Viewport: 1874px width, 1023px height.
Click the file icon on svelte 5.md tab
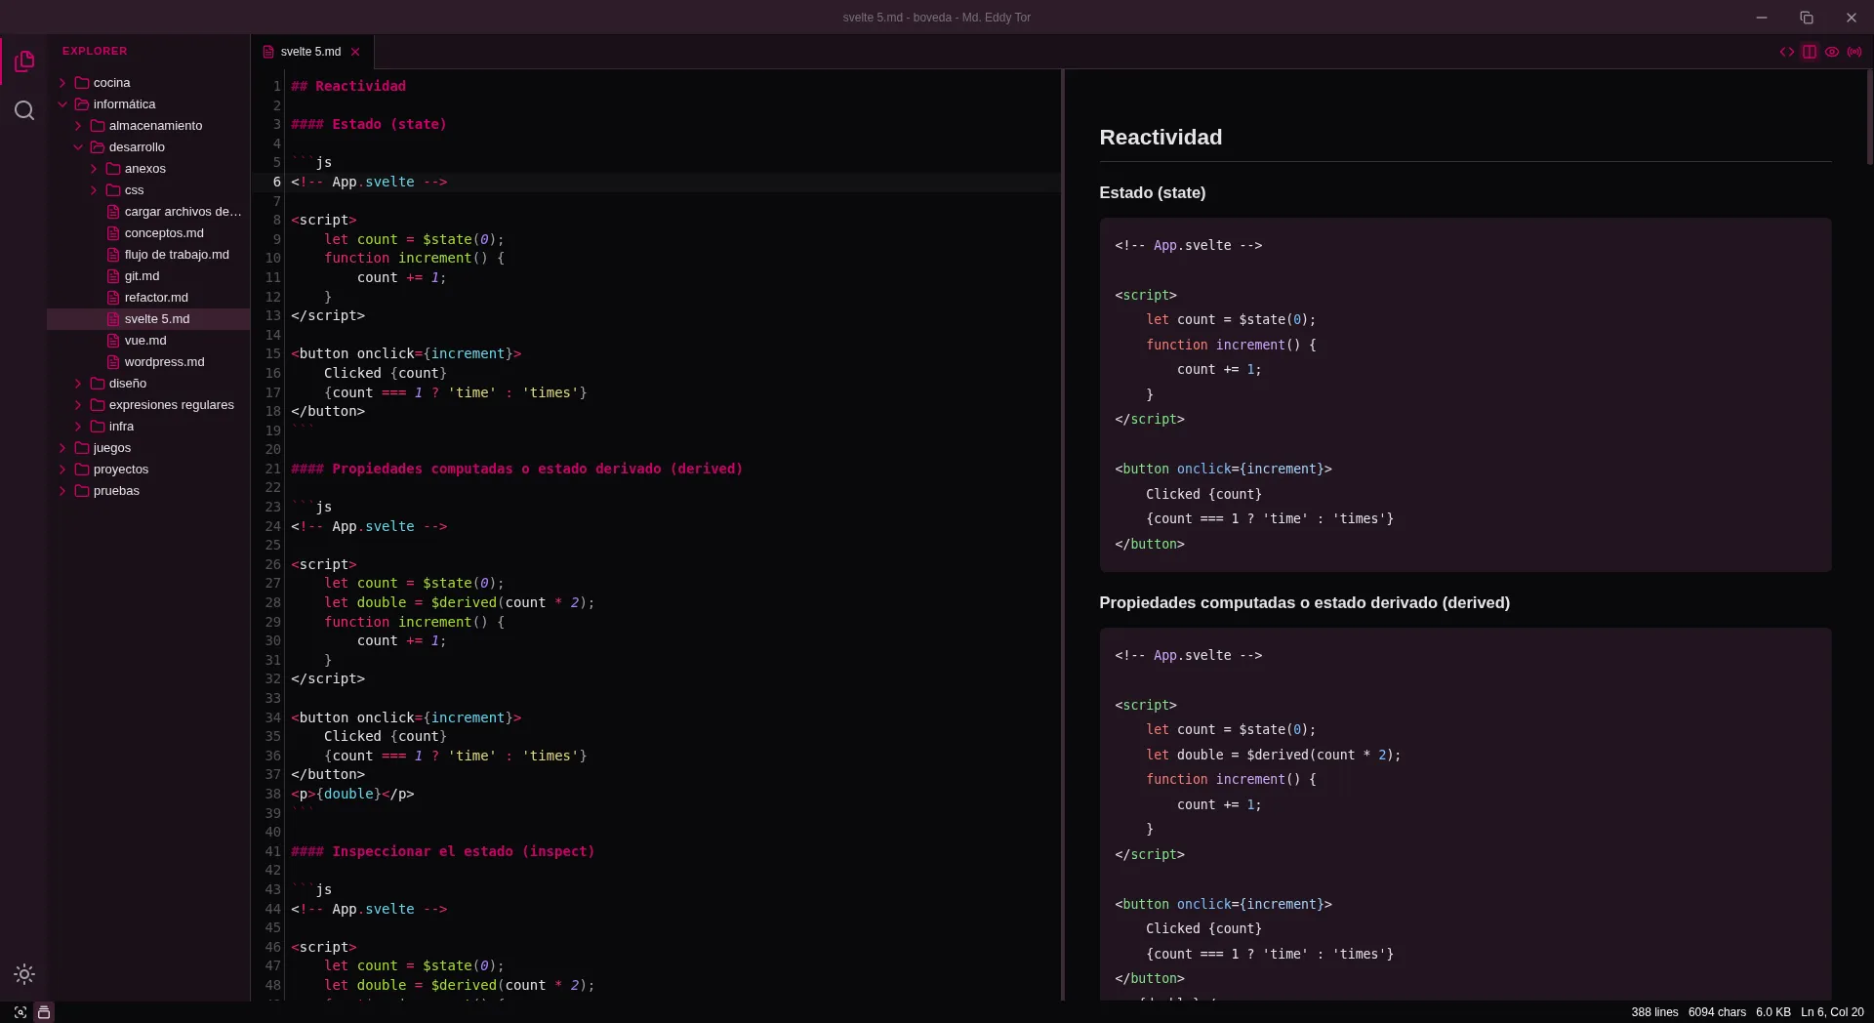268,52
